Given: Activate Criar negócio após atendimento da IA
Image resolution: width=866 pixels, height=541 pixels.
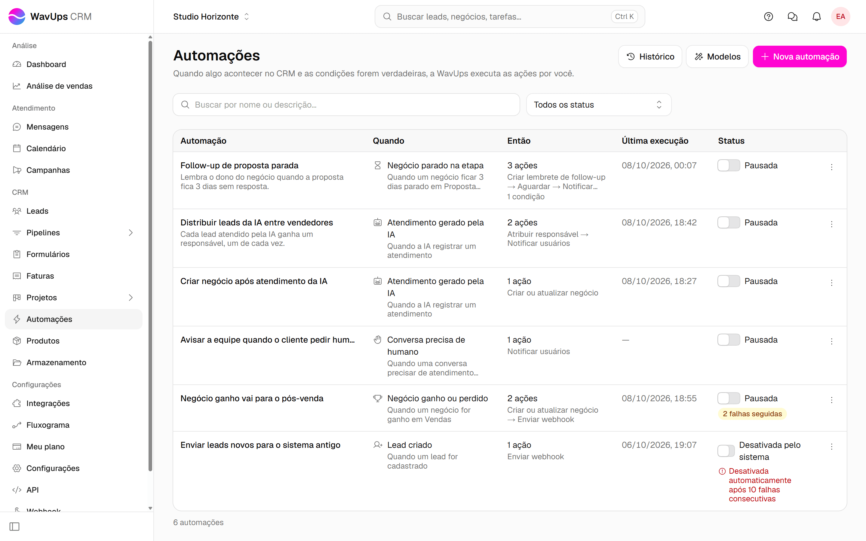Looking at the screenshot, I should [729, 281].
